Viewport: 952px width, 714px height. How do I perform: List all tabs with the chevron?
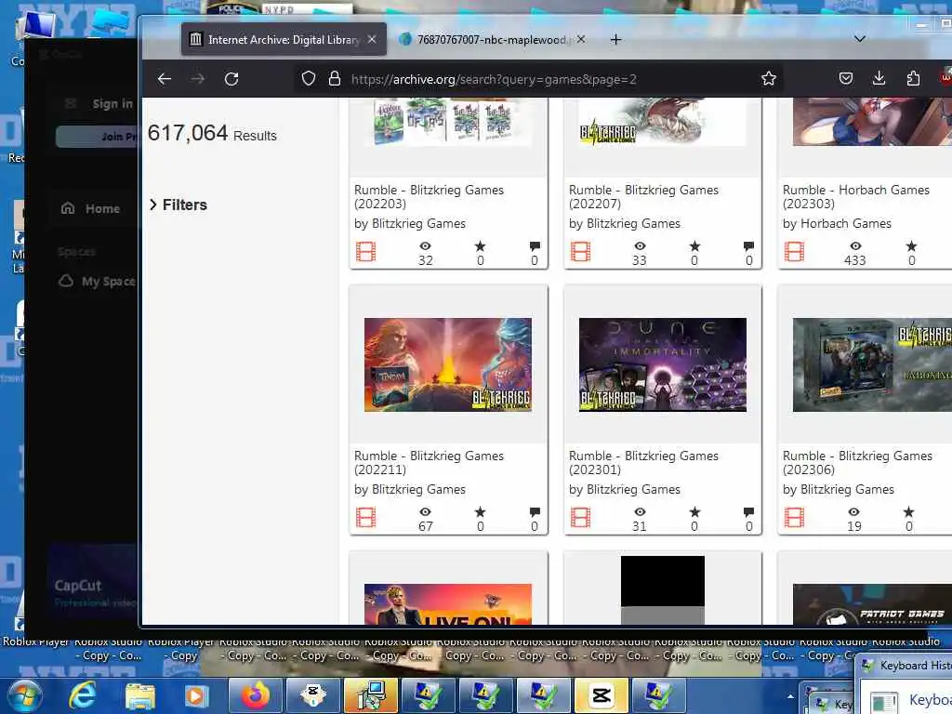click(x=860, y=39)
